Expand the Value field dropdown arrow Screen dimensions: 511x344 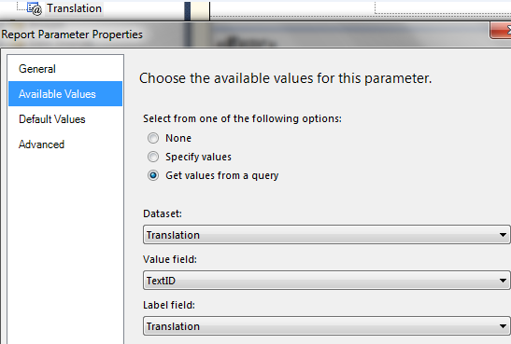[x=503, y=281]
